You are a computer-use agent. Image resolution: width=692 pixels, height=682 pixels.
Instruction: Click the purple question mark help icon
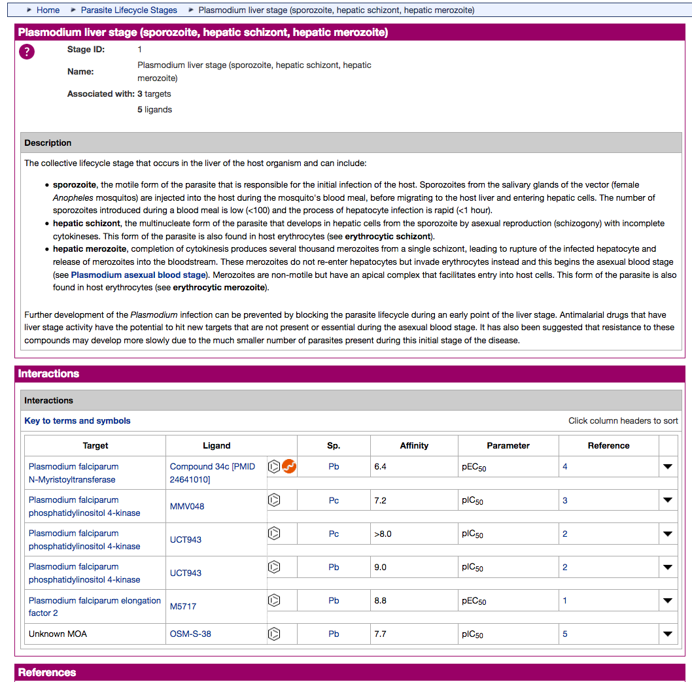27,52
